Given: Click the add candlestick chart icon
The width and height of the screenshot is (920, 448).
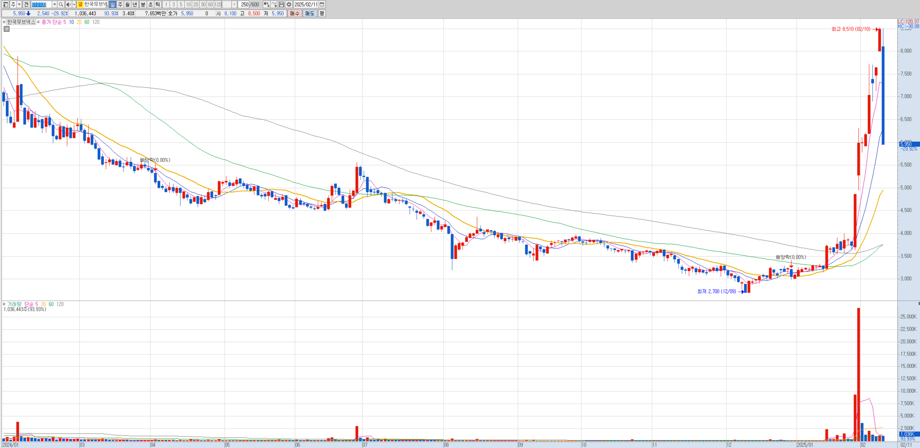Looking at the screenshot, I should click(266, 4).
